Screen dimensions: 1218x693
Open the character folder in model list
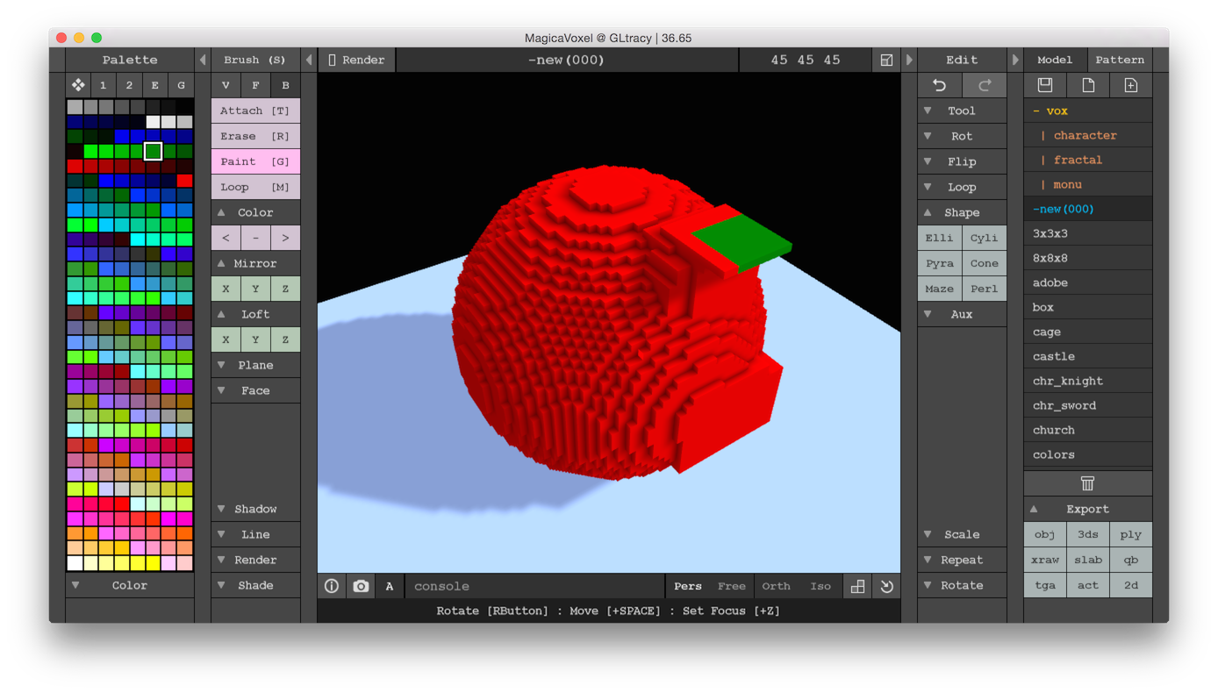[1087, 135]
